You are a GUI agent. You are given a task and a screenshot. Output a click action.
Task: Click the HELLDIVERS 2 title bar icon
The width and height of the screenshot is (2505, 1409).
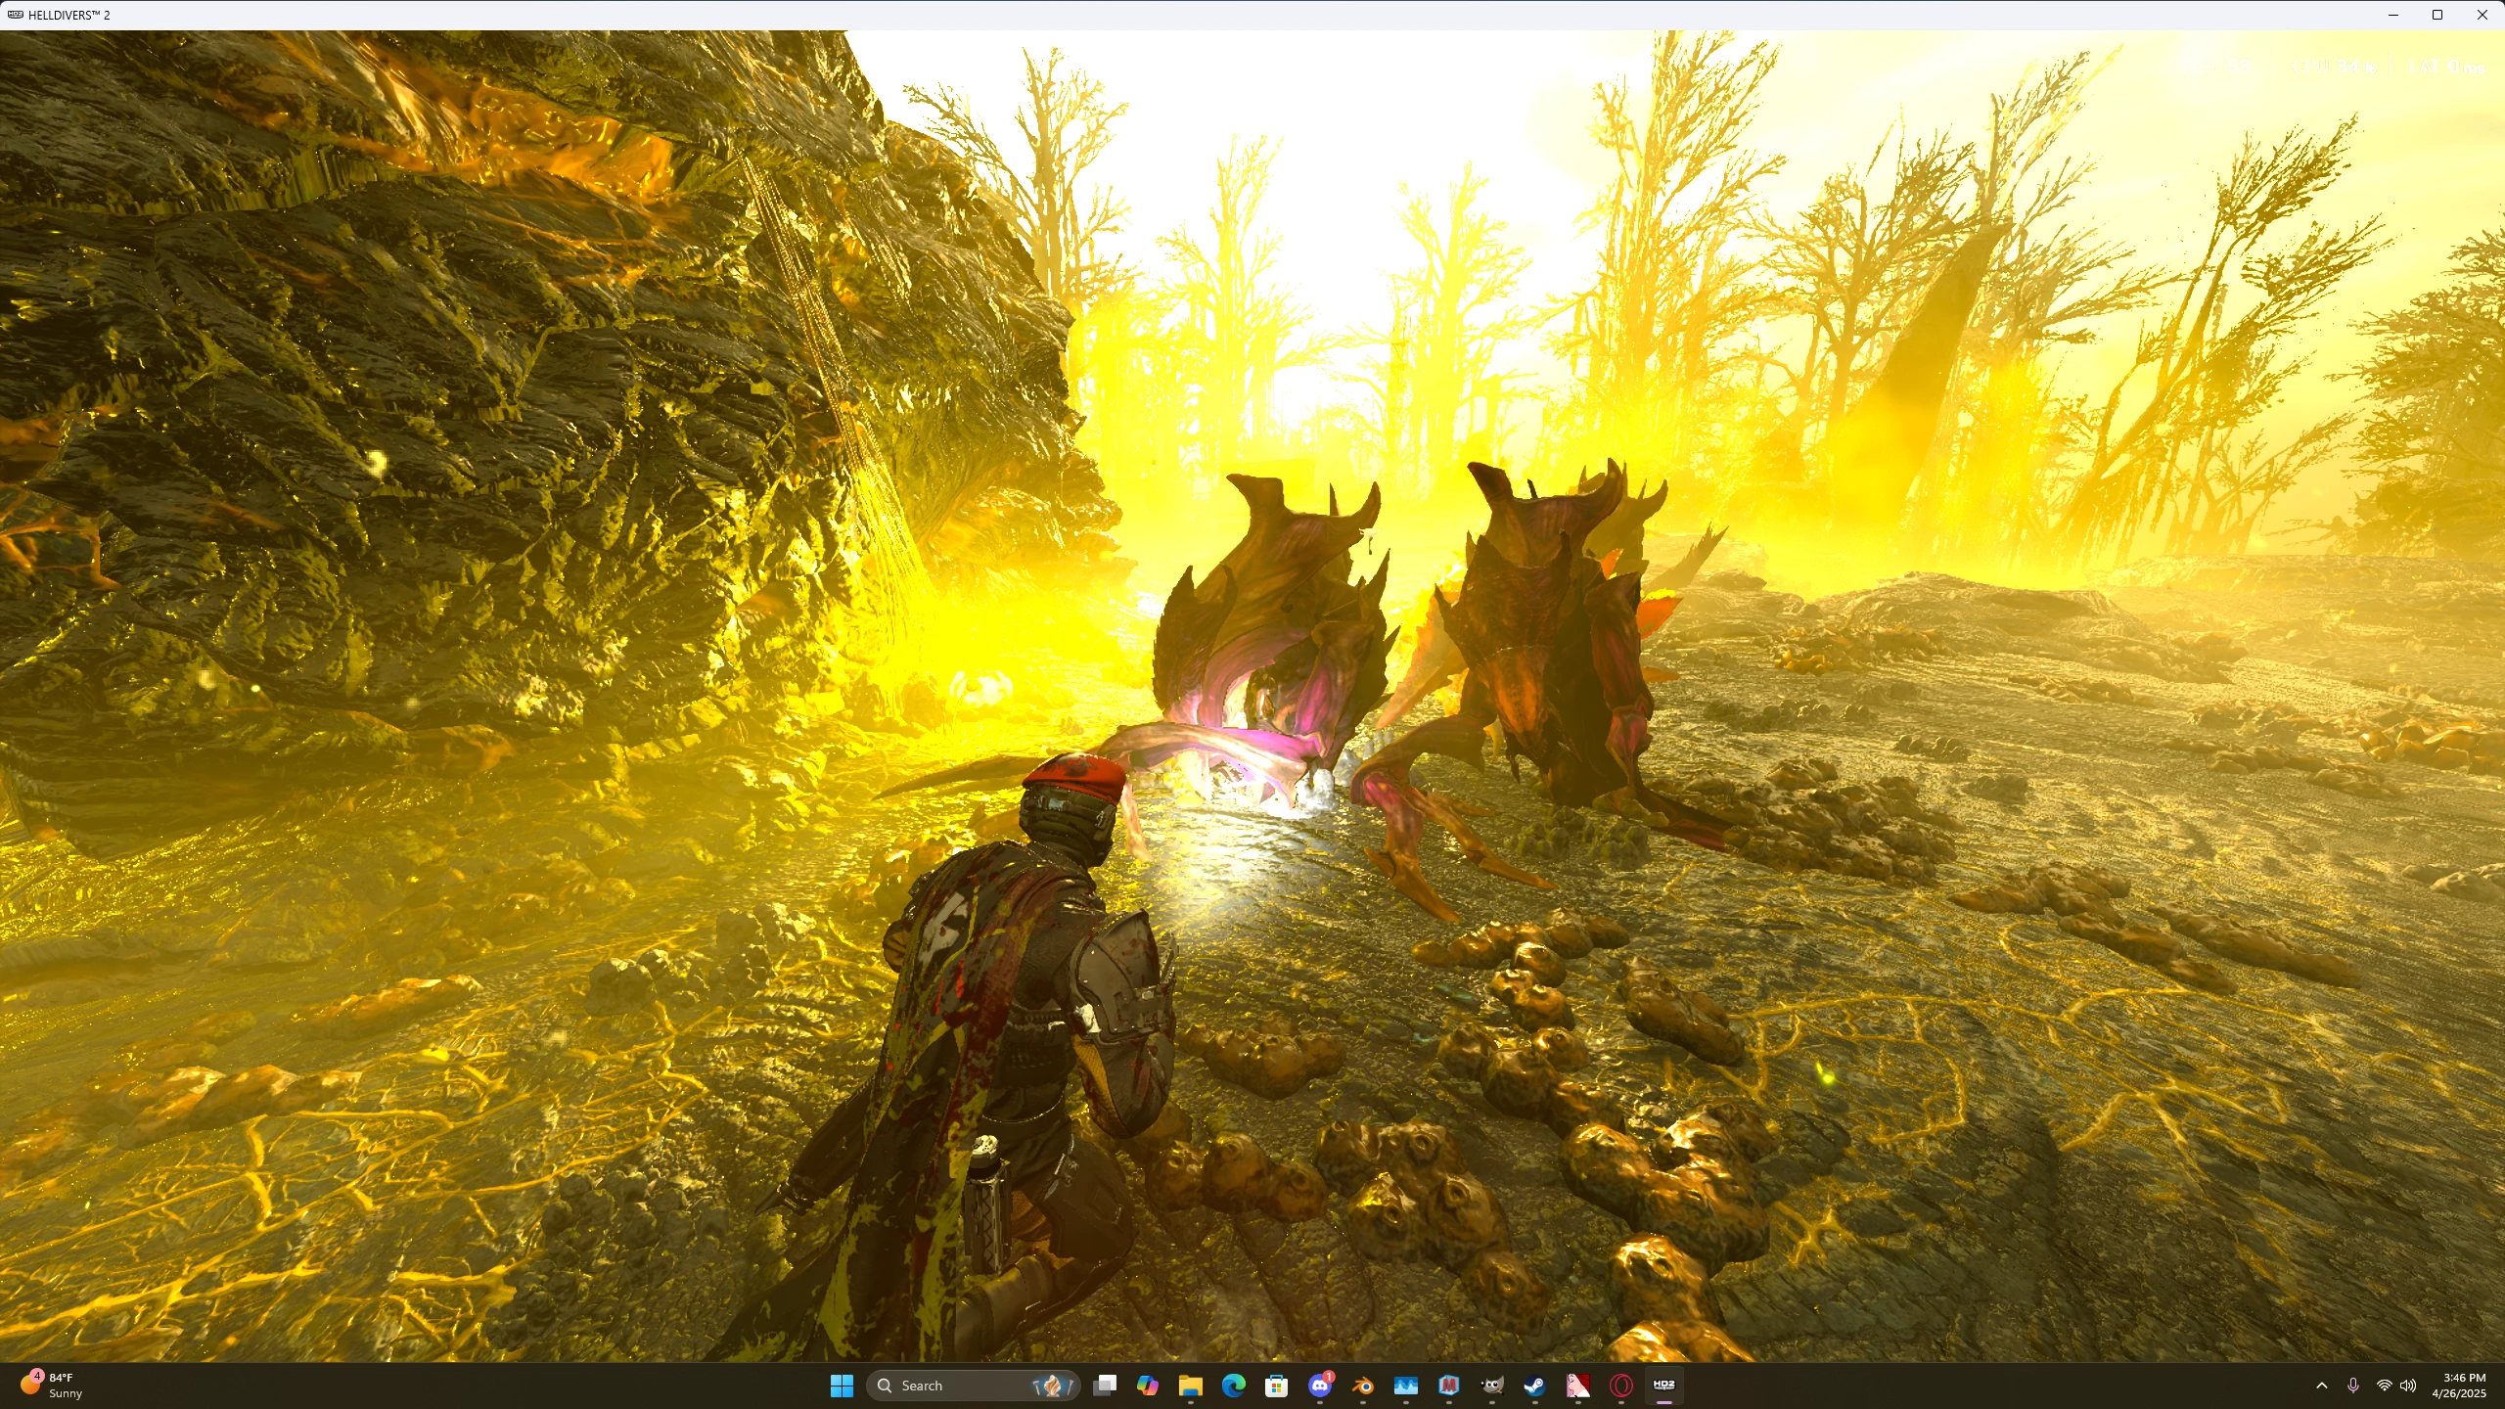(x=15, y=15)
